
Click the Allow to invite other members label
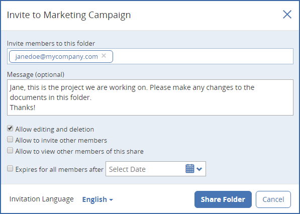[x=61, y=140]
